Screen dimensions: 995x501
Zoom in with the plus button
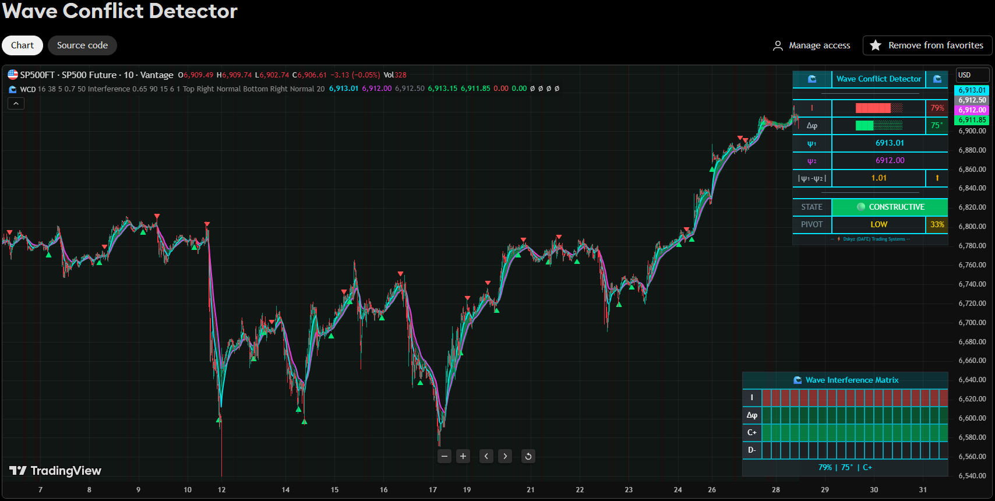463,456
